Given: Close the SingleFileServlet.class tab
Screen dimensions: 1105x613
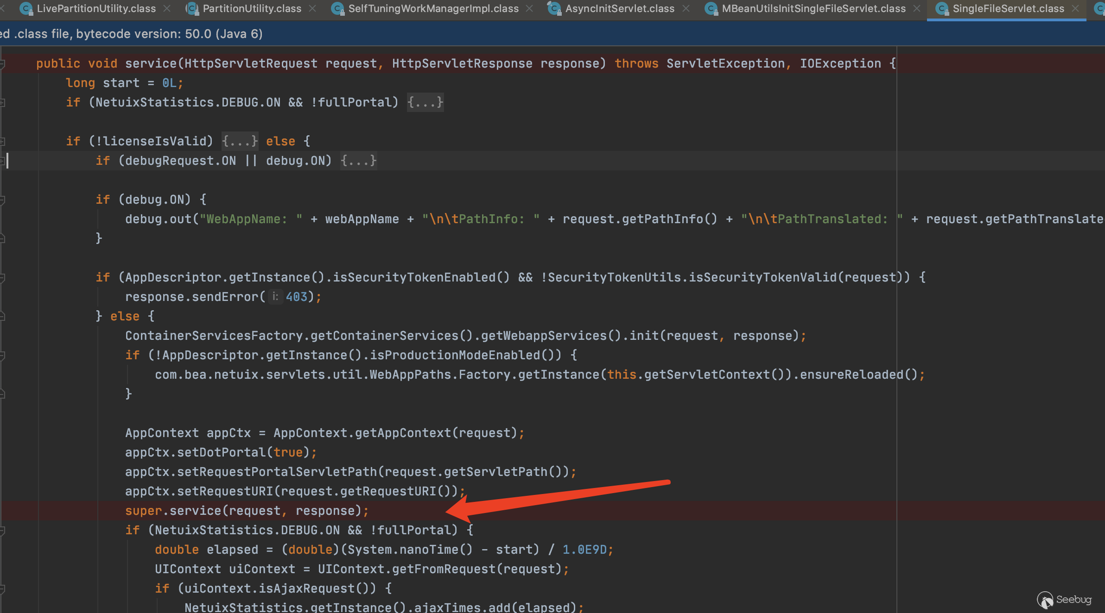Looking at the screenshot, I should pos(1075,9).
